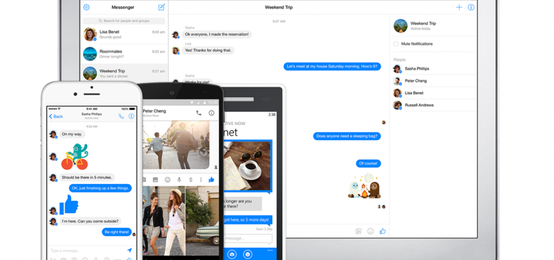
Task: Tap the large thumbs-up sticker on iPhone
Action: [69, 205]
